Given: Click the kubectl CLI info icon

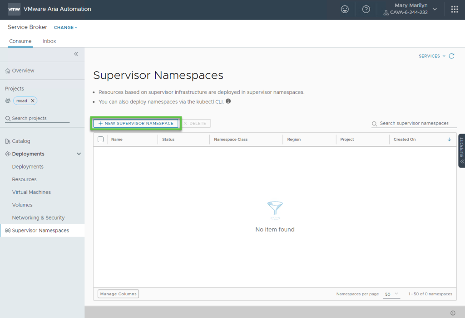Looking at the screenshot, I should point(228,101).
